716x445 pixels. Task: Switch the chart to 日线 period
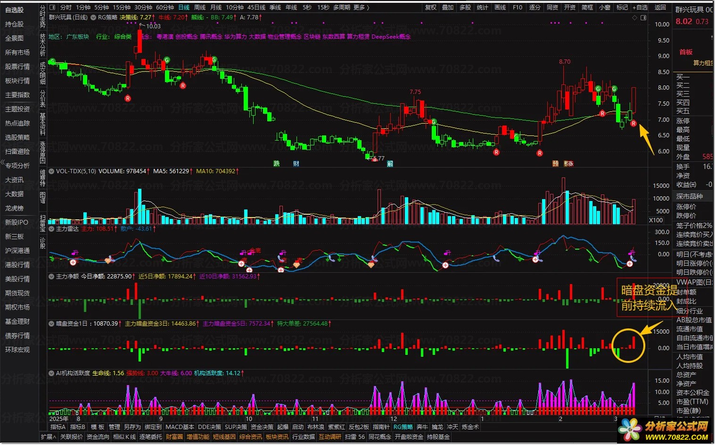click(x=184, y=7)
